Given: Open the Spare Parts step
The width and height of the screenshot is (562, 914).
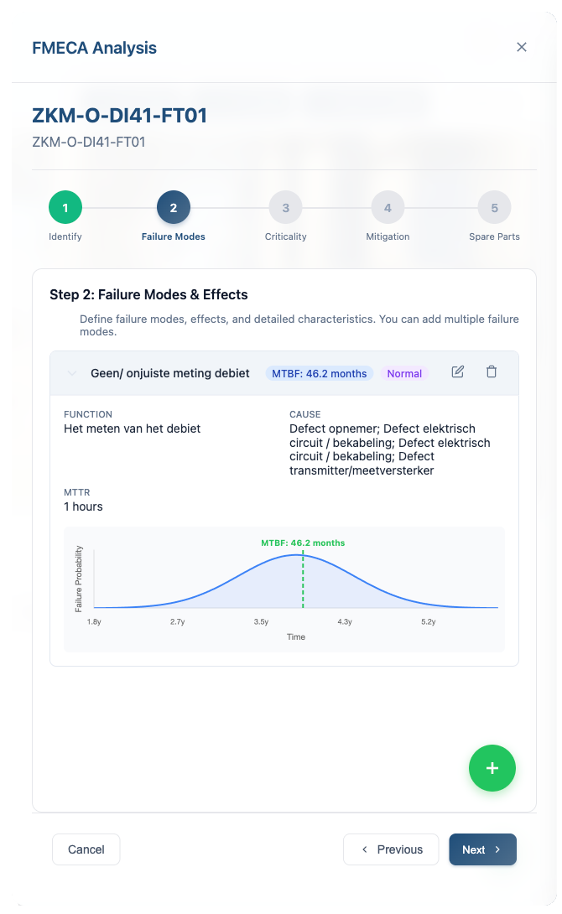Looking at the screenshot, I should (494, 206).
